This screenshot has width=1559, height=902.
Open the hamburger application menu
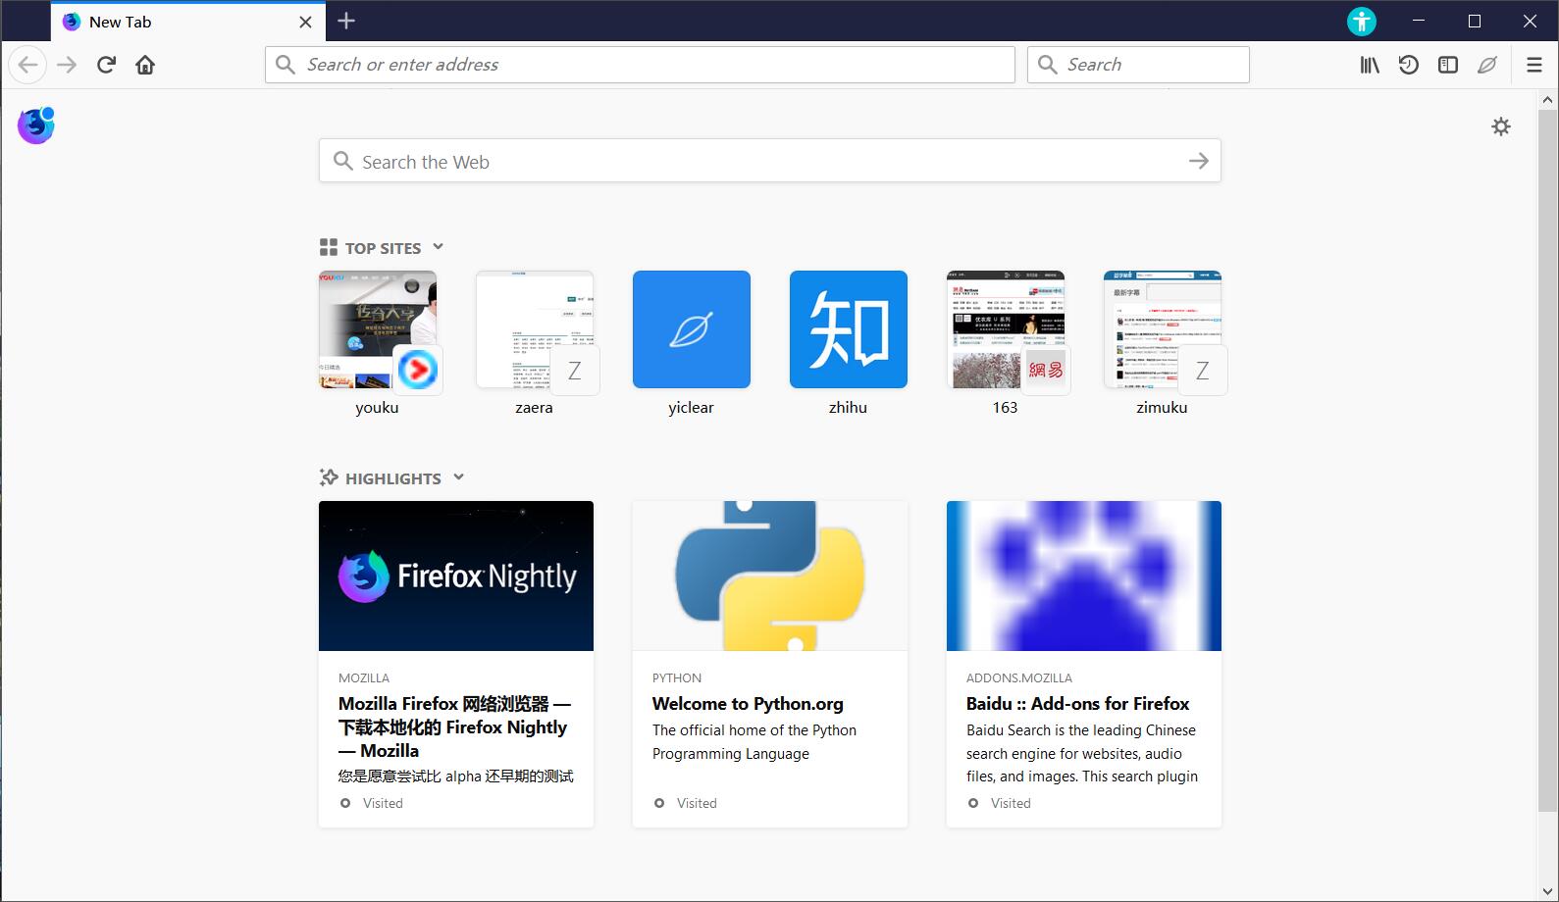[1534, 65]
